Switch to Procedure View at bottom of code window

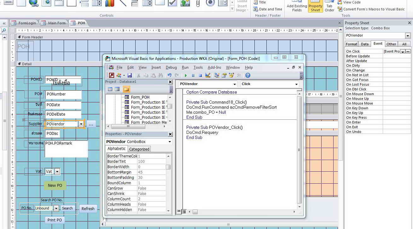click(x=179, y=211)
